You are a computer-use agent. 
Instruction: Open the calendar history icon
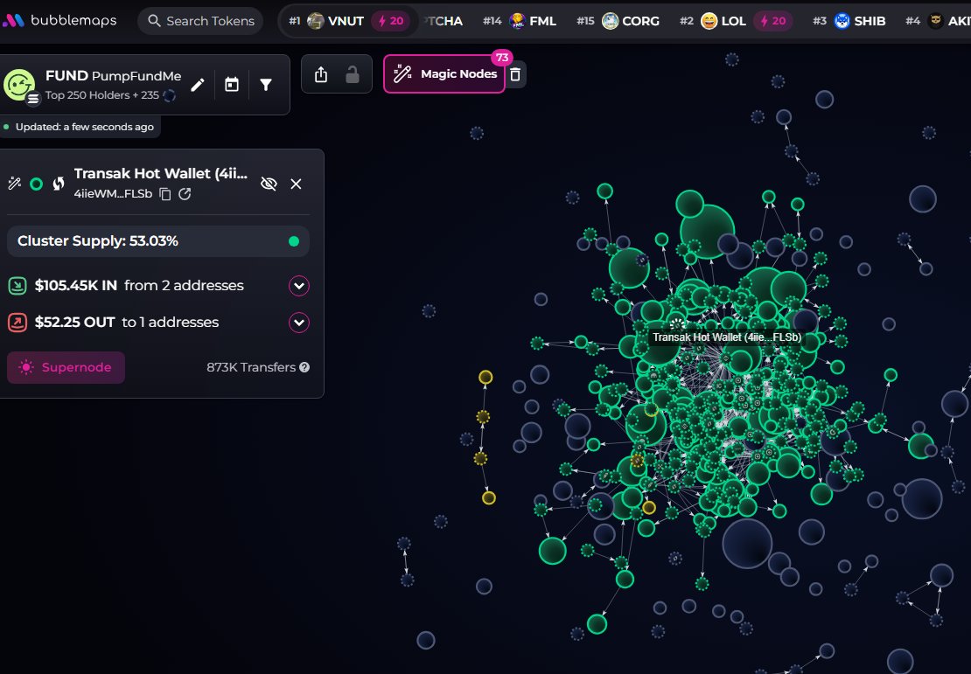[x=232, y=85]
